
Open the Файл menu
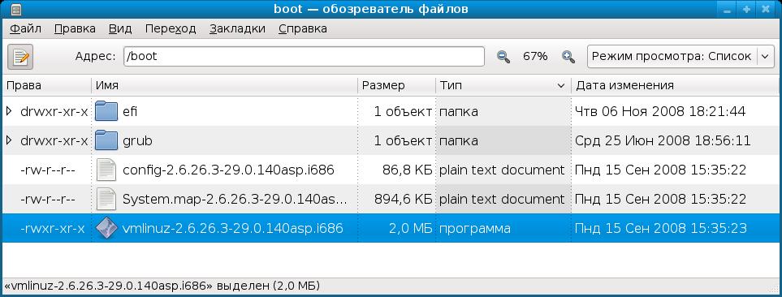[x=25, y=28]
